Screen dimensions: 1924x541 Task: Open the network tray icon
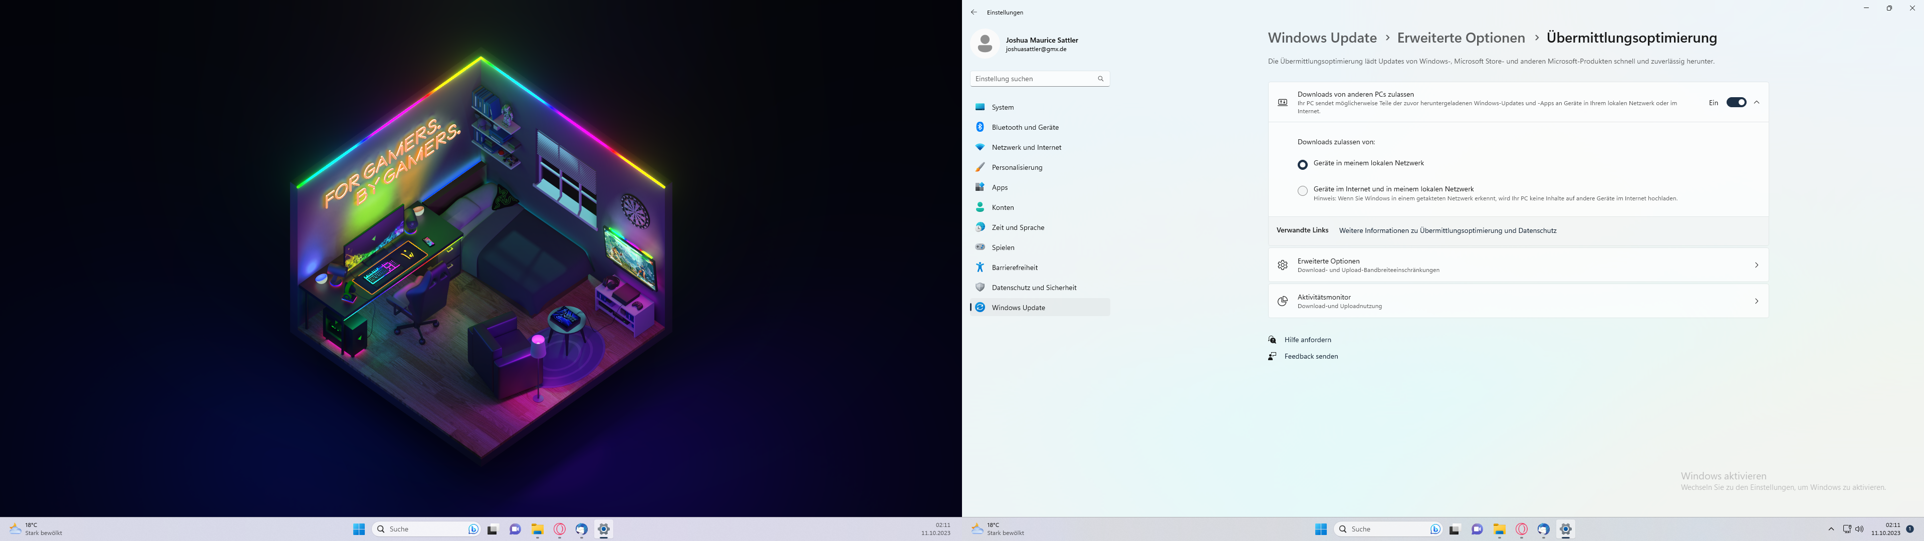(x=1847, y=529)
